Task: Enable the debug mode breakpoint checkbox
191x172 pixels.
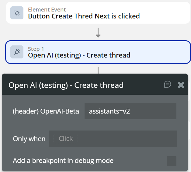Action: pos(172,161)
